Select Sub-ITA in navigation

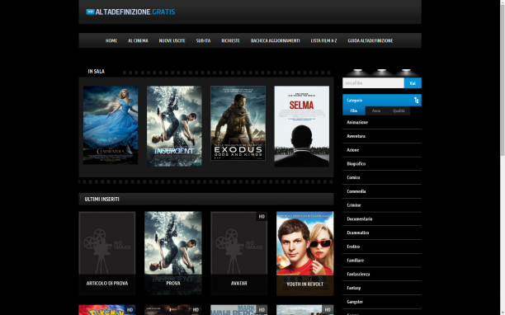click(x=203, y=41)
